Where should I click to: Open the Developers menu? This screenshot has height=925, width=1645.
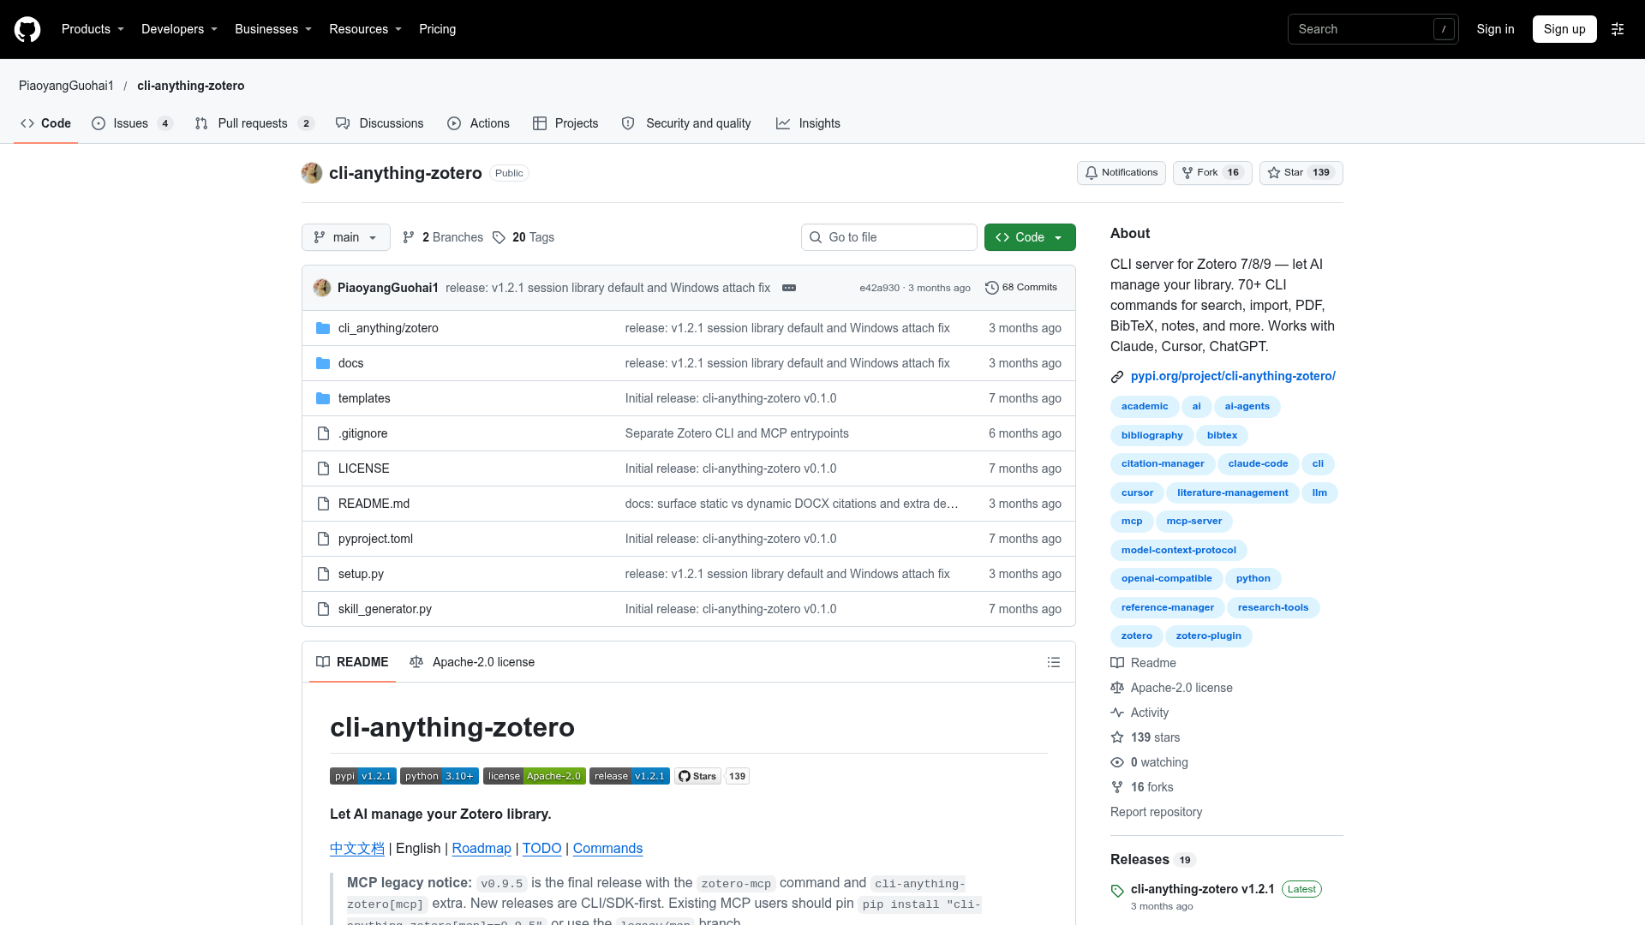[x=179, y=29]
